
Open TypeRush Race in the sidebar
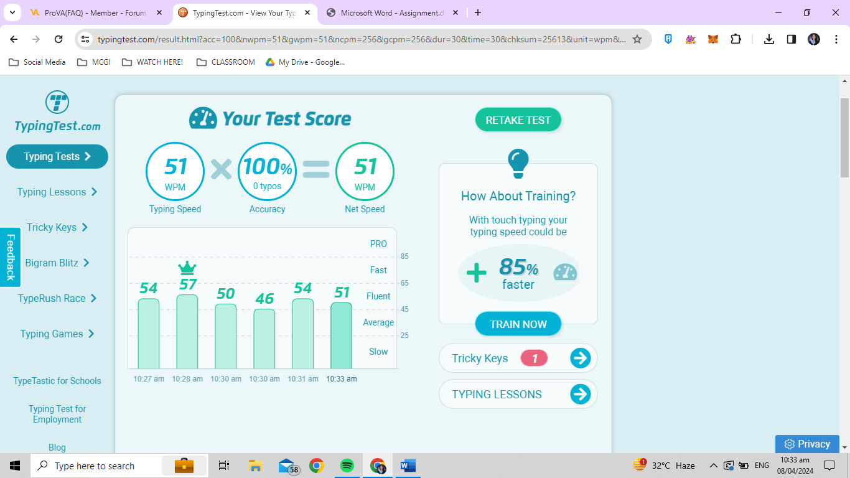point(57,298)
